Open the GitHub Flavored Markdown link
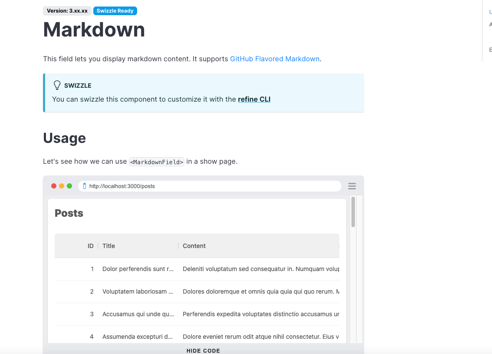Image resolution: width=492 pixels, height=354 pixels. point(275,59)
